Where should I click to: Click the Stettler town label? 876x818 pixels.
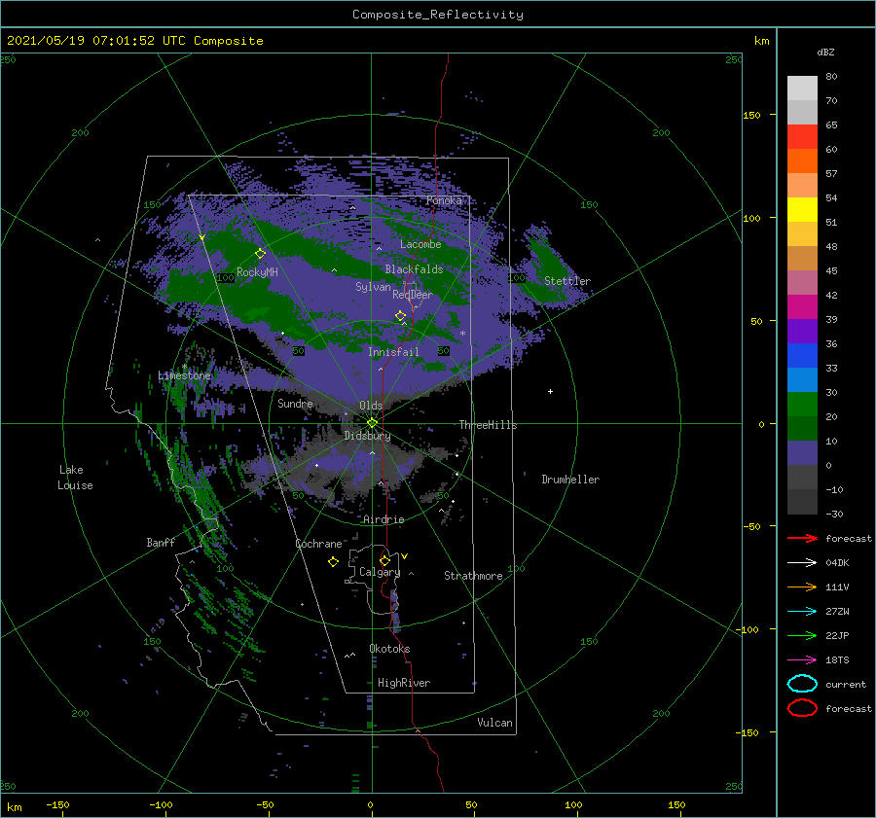567,281
